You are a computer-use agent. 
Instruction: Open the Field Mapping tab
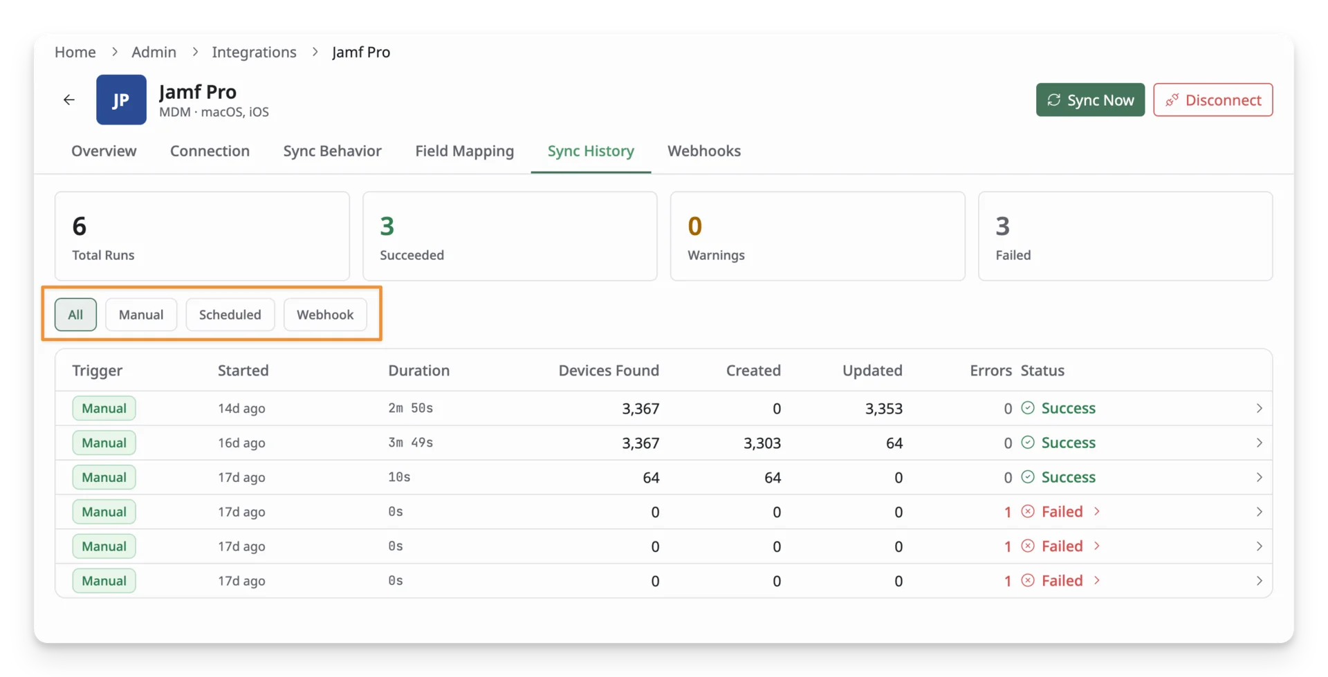coord(464,151)
